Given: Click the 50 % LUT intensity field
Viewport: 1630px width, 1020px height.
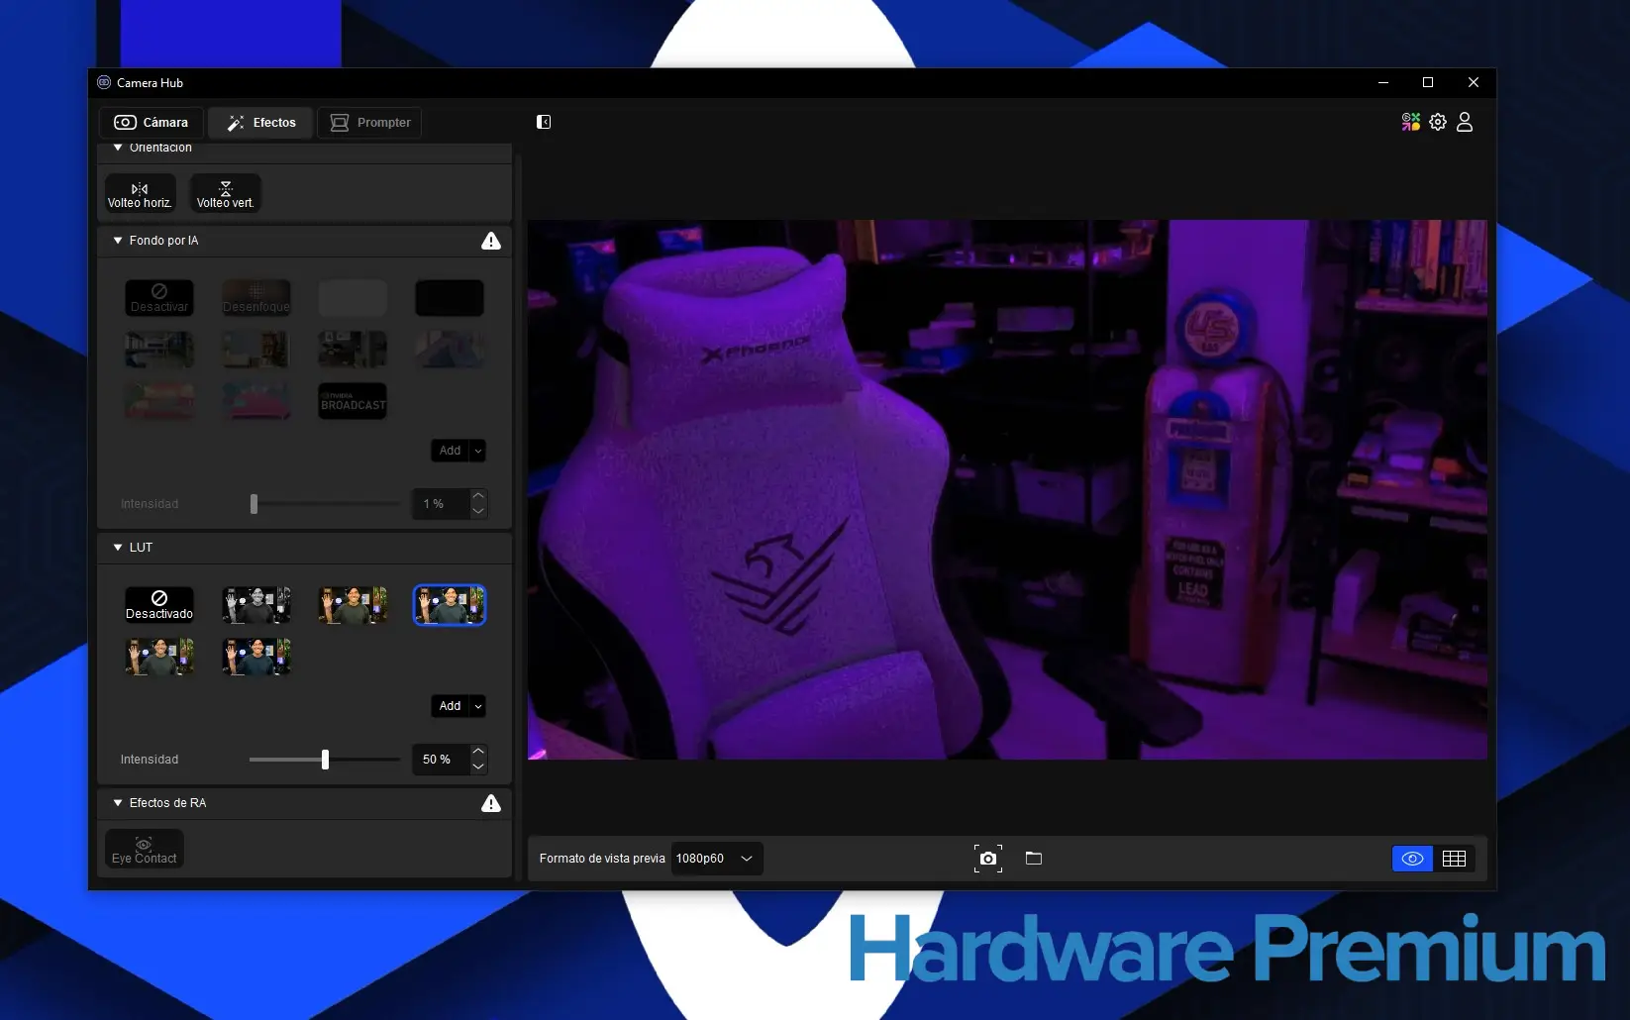Looking at the screenshot, I should tap(440, 760).
